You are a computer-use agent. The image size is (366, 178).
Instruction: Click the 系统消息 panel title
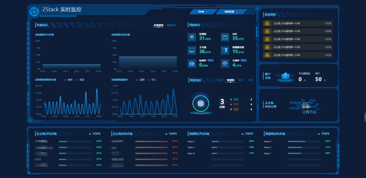click(270, 15)
